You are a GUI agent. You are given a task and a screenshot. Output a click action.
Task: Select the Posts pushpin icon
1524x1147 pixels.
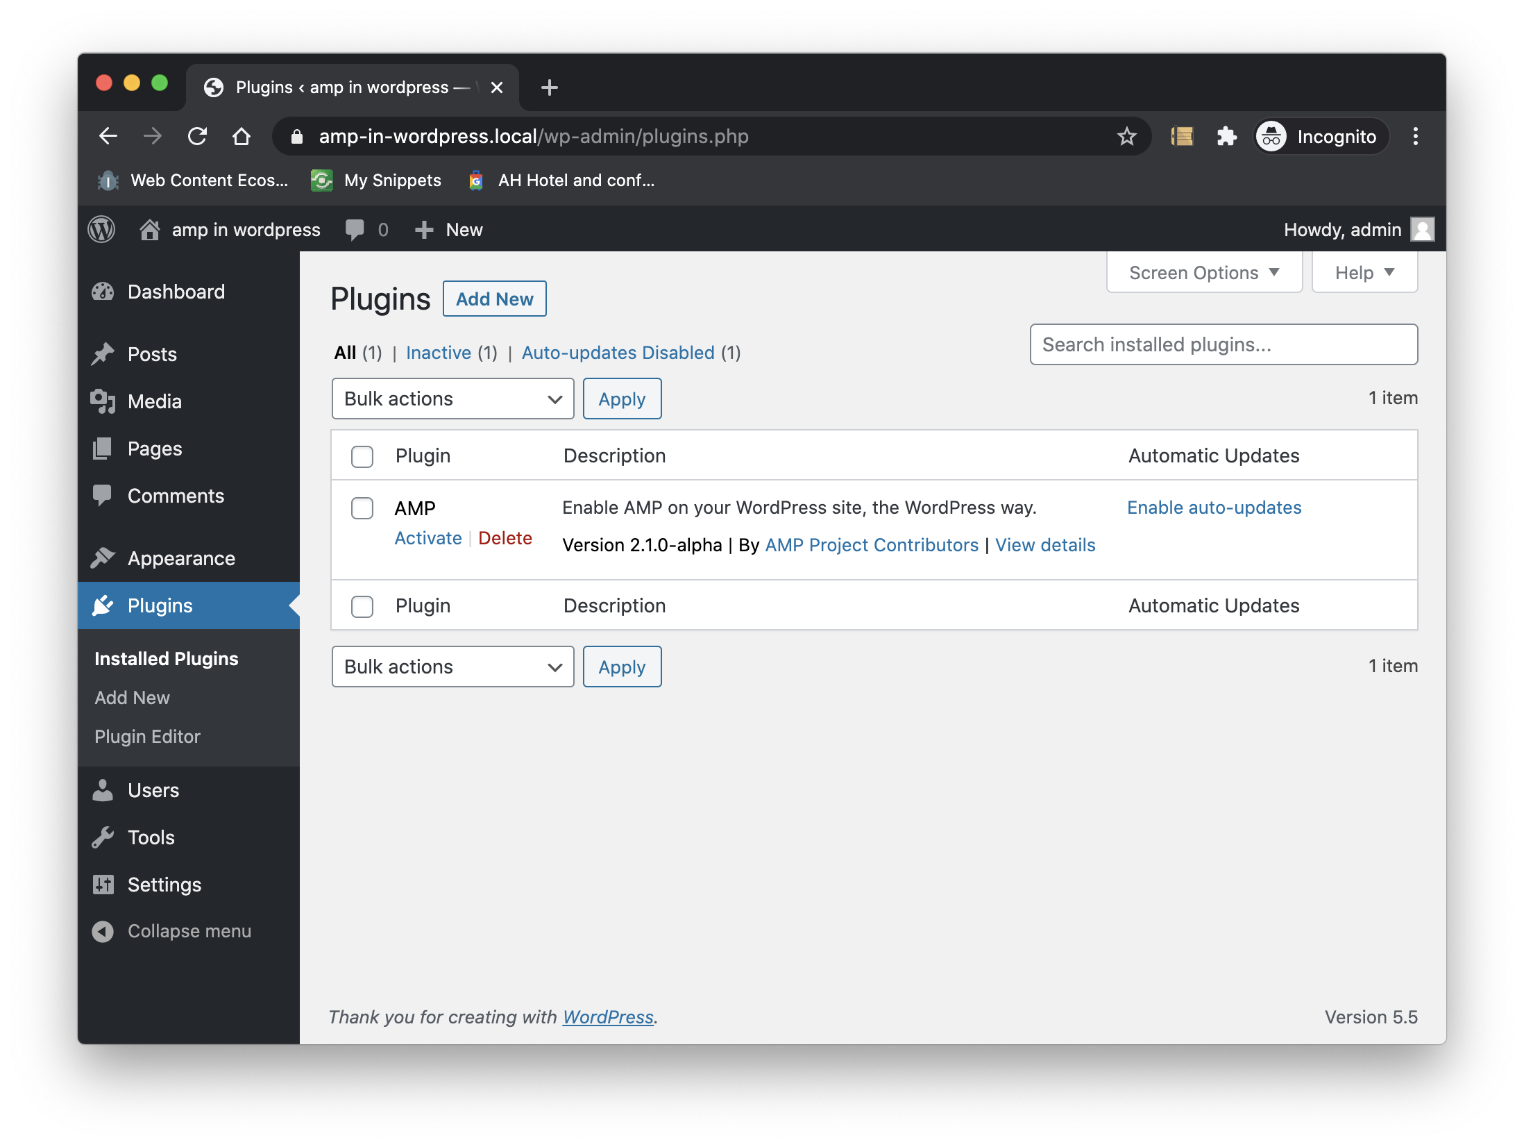click(103, 354)
